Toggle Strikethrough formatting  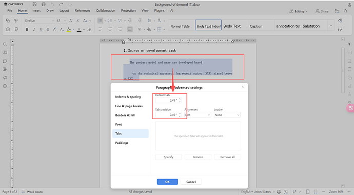48,29
